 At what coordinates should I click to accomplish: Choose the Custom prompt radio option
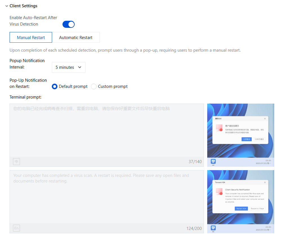(x=94, y=86)
